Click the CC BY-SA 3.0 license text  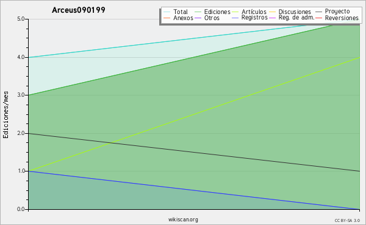(x=347, y=221)
